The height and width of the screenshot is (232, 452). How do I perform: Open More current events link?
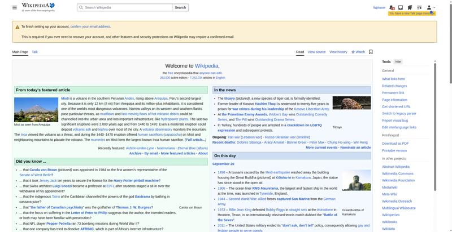click(x=321, y=148)
